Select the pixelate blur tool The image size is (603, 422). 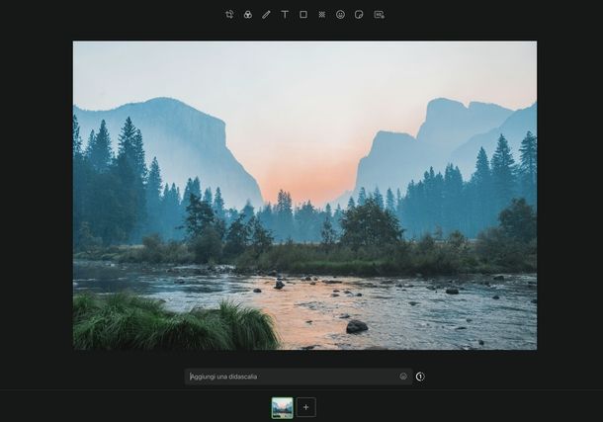[x=322, y=15]
